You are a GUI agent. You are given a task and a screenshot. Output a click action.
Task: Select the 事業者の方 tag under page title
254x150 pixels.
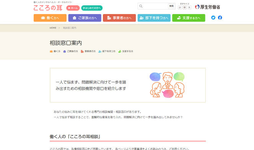[x=88, y=51]
